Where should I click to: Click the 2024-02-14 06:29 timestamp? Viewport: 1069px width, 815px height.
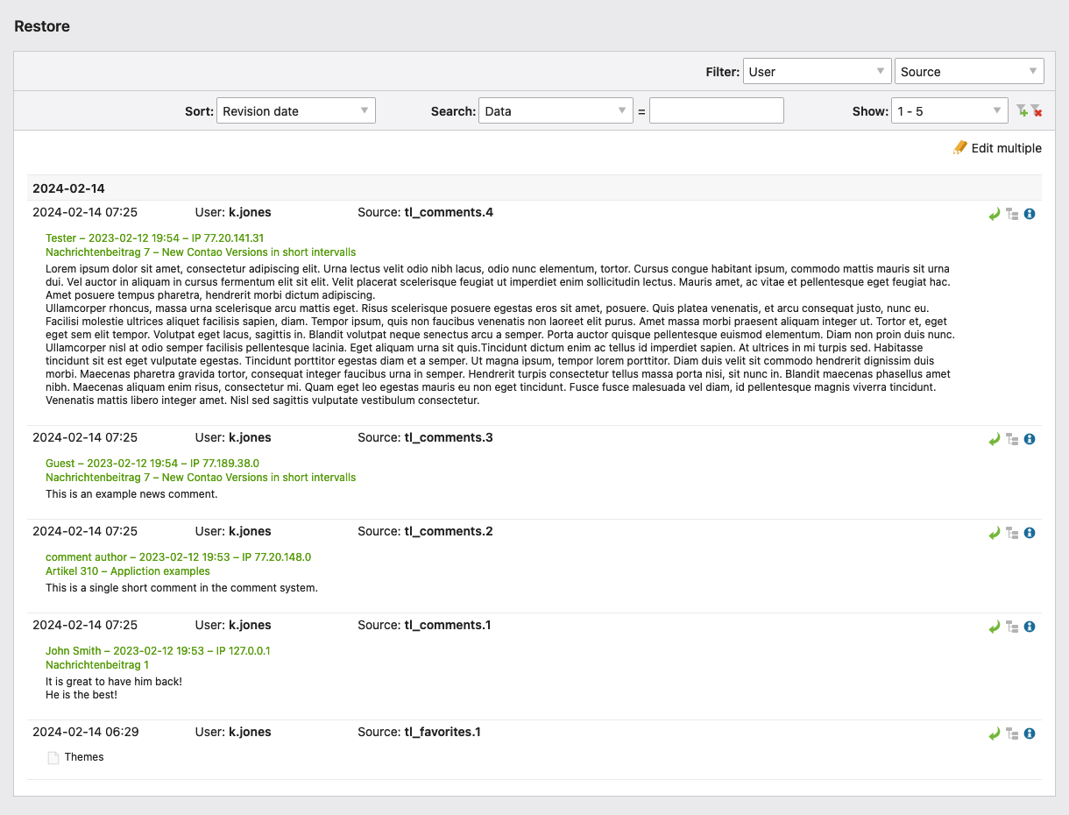86,732
